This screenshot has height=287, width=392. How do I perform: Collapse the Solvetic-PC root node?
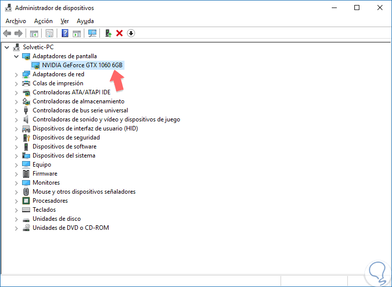tap(7, 47)
